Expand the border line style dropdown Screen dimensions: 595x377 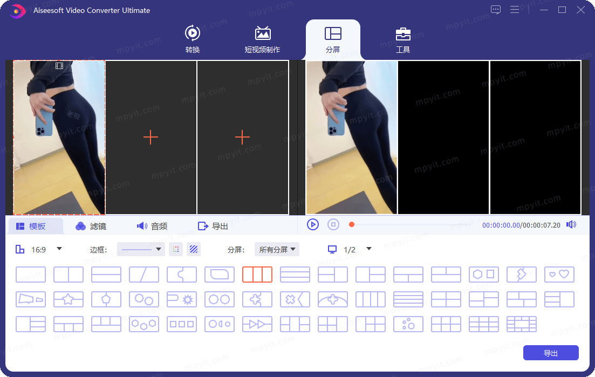(140, 249)
